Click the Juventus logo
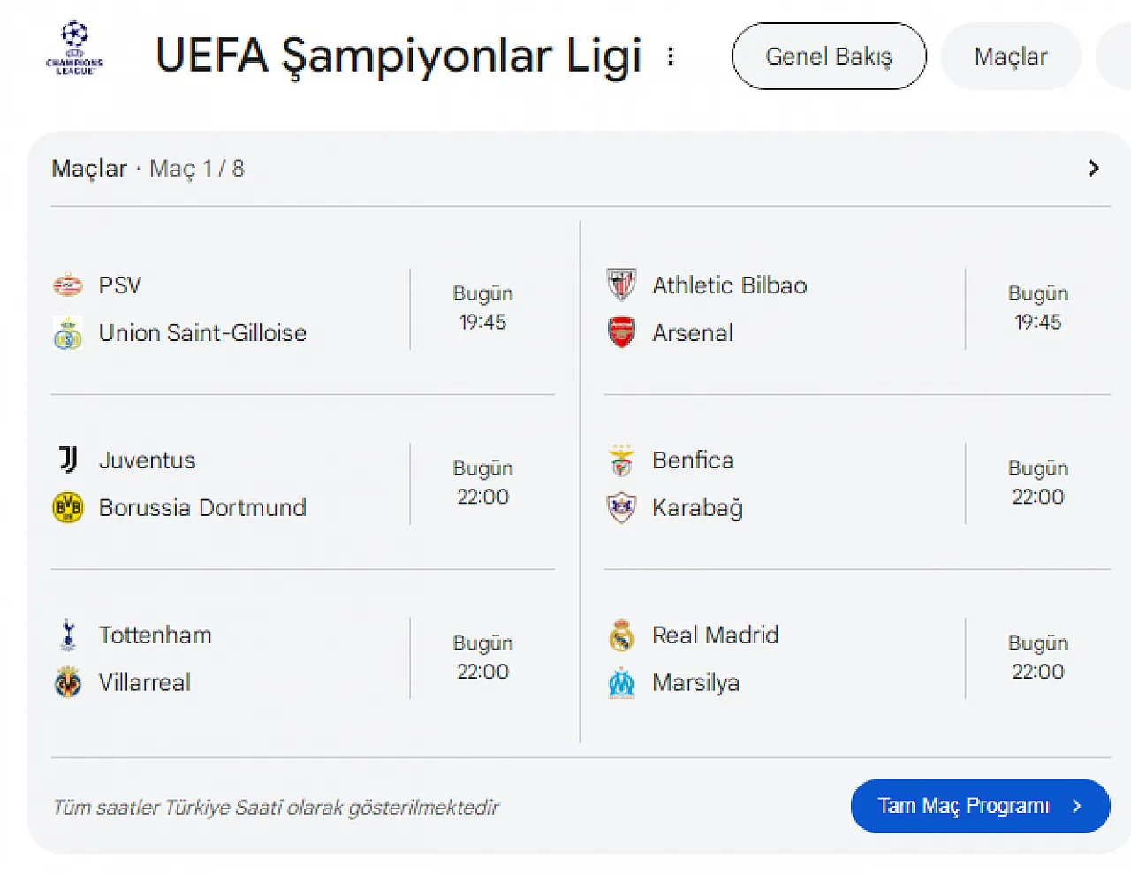 tap(68, 460)
